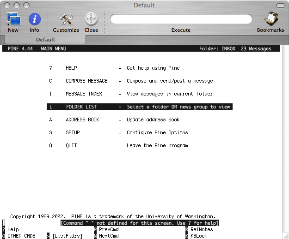This screenshot has width=289, height=239.
Task: Click the 'Command not defined' status message
Action: 140,223
